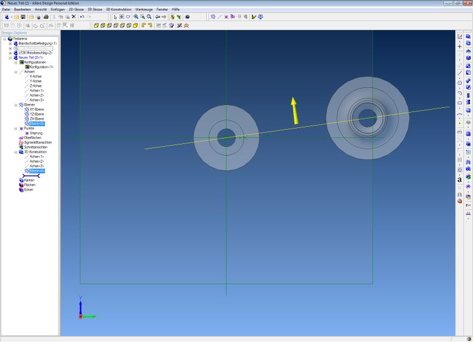Open the 2D-Skizze menu
The height and width of the screenshot is (342, 473).
pyautogui.click(x=76, y=9)
